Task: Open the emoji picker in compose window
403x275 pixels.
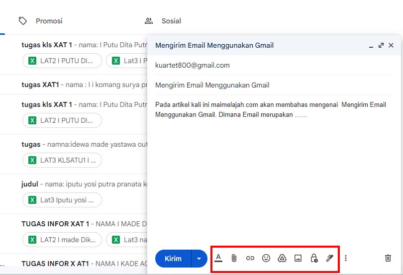Action: [x=266, y=258]
